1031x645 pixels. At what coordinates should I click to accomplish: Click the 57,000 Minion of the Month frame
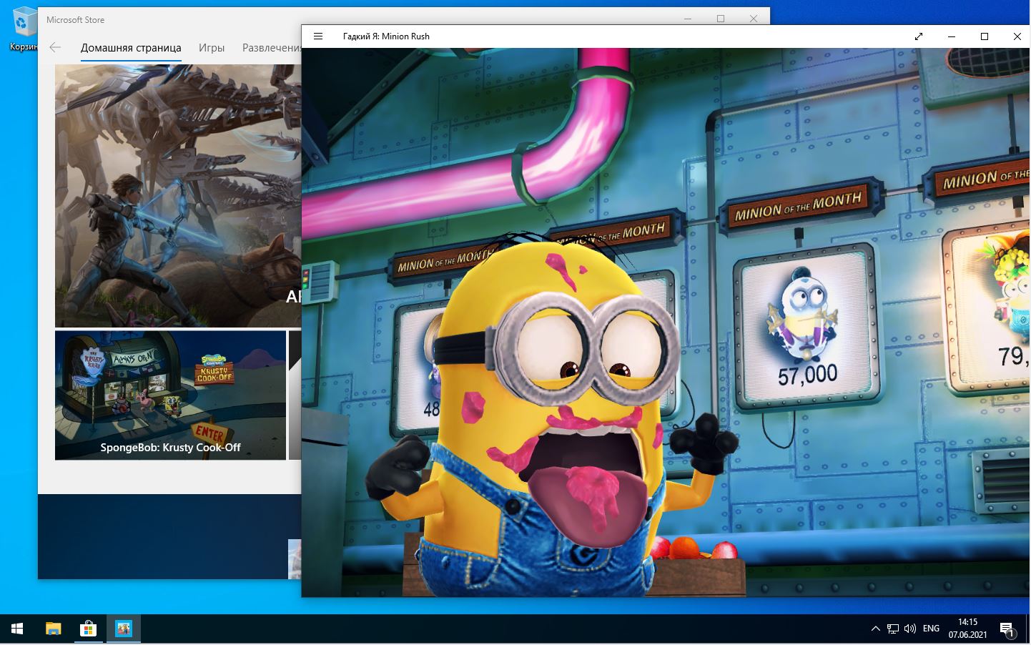point(807,329)
